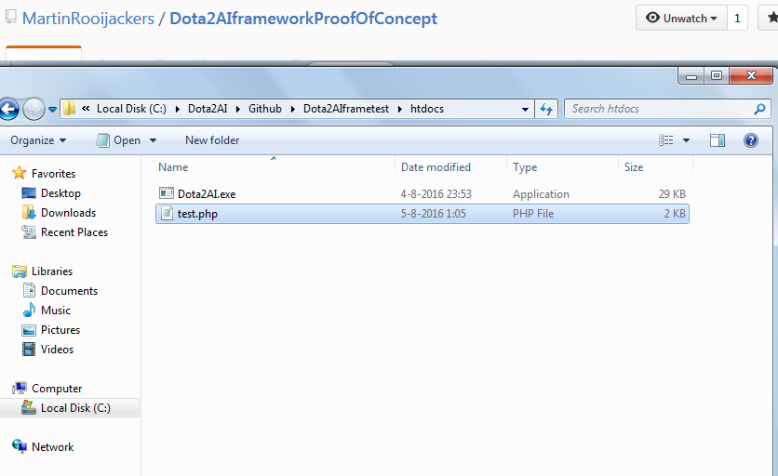The width and height of the screenshot is (778, 476).
Task: Select htdocs in address breadcrumb
Action: click(427, 109)
